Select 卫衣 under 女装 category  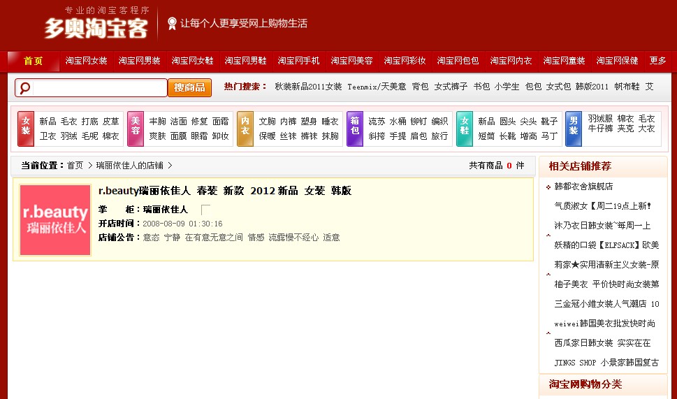(x=48, y=136)
